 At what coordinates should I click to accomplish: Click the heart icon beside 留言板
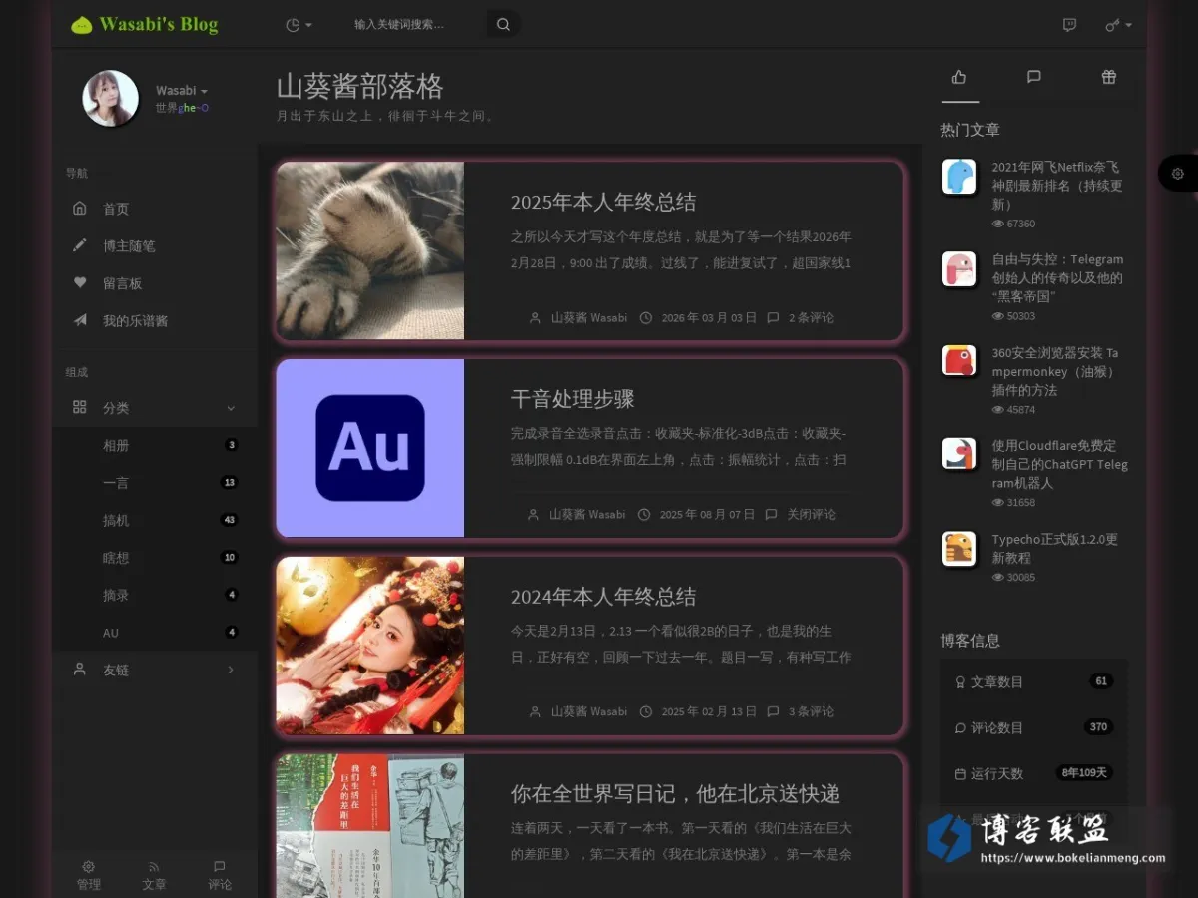pyautogui.click(x=80, y=283)
